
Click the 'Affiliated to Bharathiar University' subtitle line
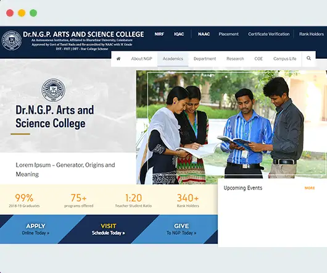82,40
